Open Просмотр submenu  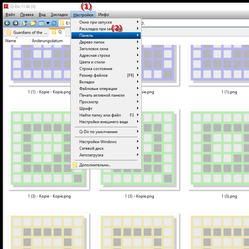[x=106, y=102]
